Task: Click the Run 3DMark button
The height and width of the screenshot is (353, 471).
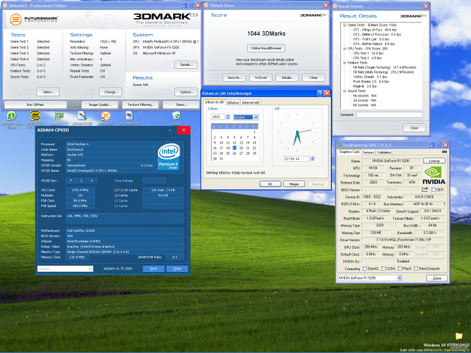Action: 35,105
